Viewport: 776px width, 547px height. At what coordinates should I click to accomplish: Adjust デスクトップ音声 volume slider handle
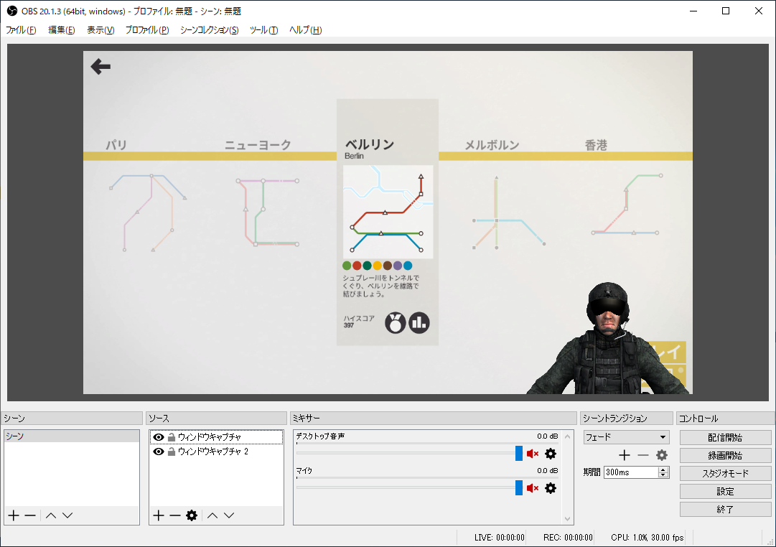[519, 454]
